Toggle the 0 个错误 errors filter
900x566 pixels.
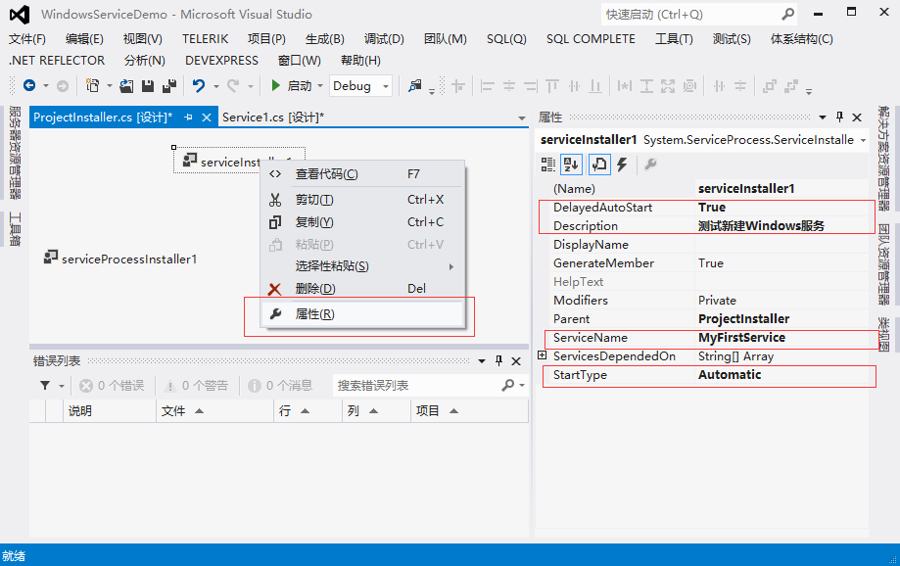click(x=112, y=386)
